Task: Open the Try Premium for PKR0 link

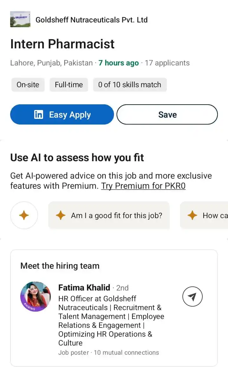Action: pyautogui.click(x=143, y=186)
